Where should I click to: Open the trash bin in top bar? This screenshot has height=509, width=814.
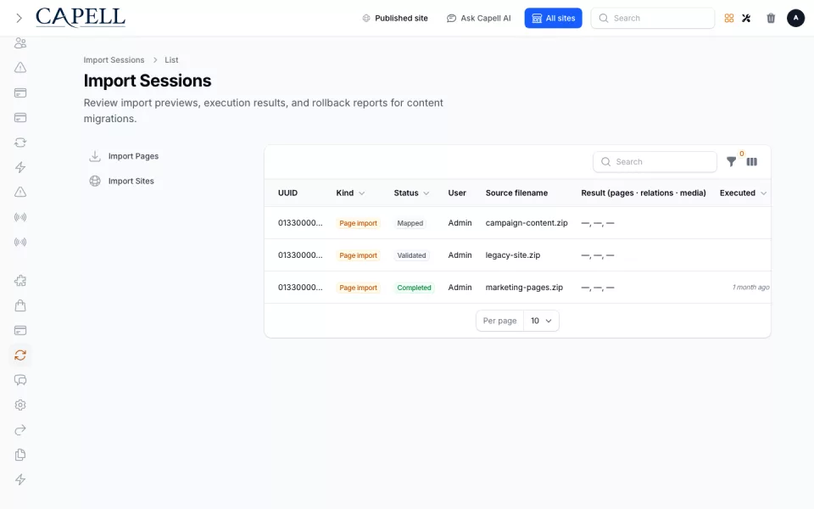pos(771,18)
